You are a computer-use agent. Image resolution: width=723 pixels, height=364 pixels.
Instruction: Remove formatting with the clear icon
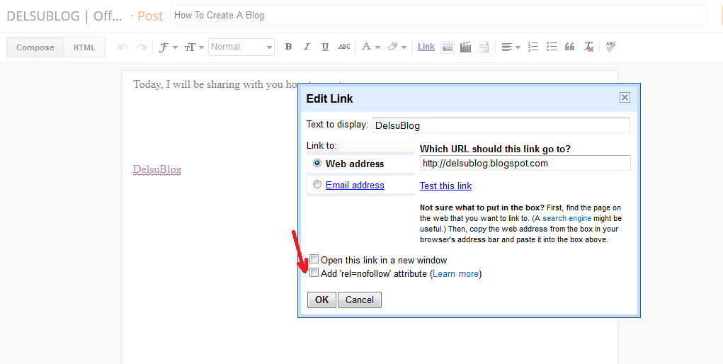(588, 47)
